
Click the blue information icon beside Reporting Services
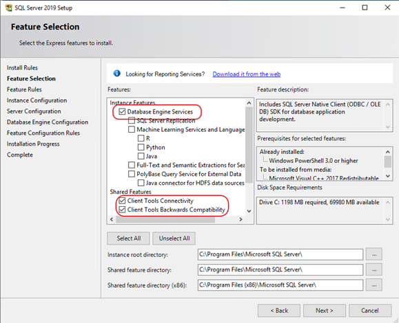[116, 74]
